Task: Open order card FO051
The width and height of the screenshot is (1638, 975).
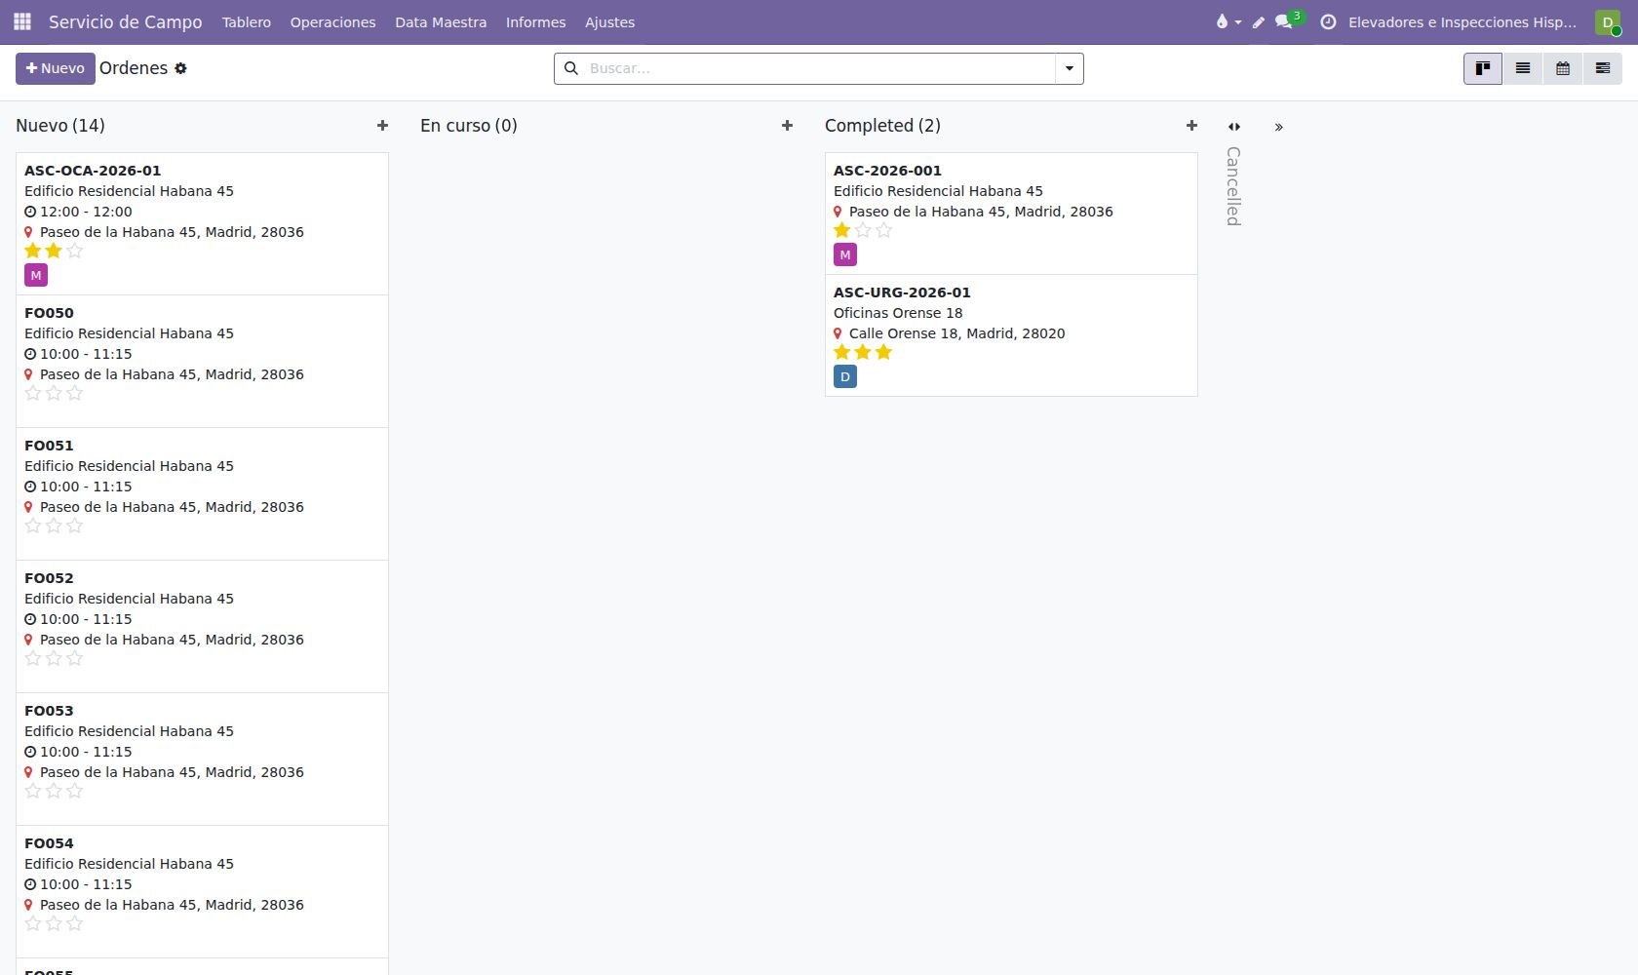Action: [x=202, y=494]
